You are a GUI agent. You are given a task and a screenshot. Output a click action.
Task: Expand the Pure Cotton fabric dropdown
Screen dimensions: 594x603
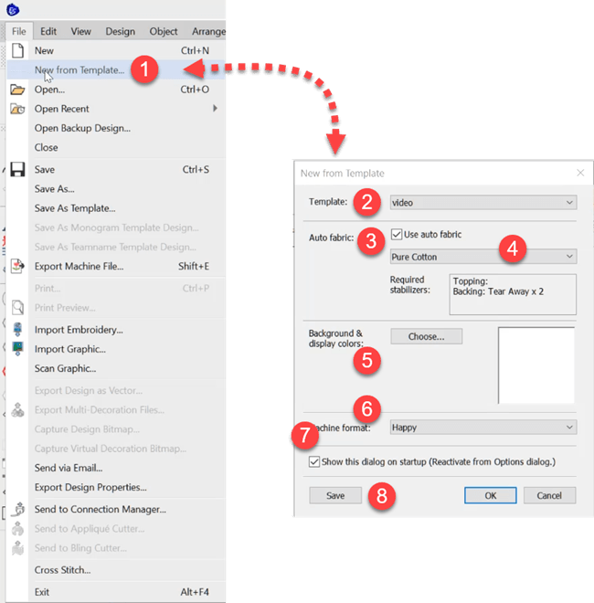(x=483, y=257)
